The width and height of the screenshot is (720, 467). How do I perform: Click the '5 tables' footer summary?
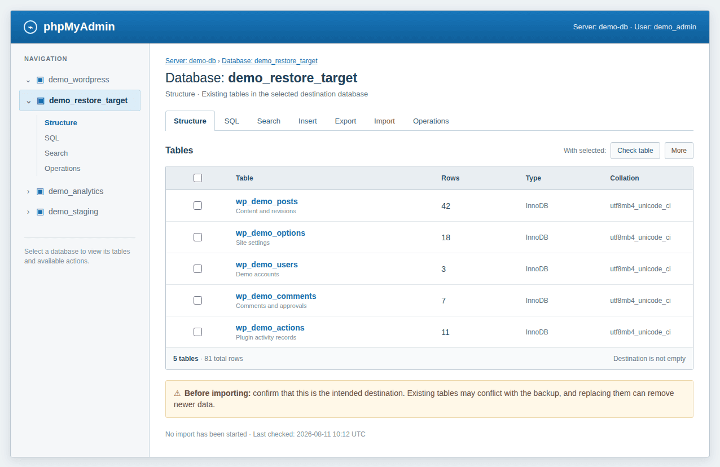(x=186, y=359)
